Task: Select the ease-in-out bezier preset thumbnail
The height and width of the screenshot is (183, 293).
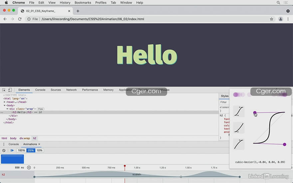Action: point(239,111)
